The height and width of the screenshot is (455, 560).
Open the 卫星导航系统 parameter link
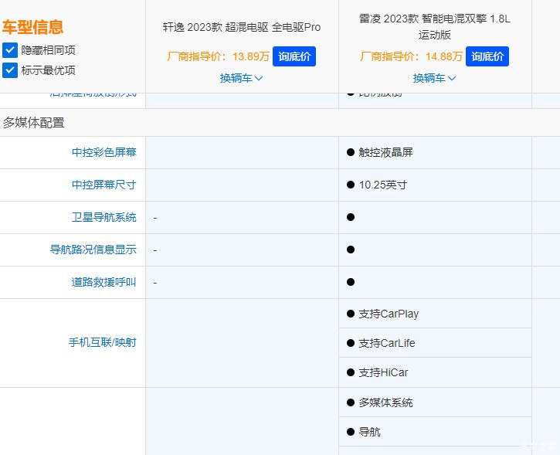click(x=104, y=218)
